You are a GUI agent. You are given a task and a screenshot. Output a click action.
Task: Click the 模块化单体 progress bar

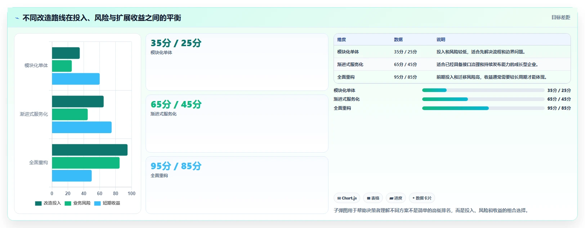(x=483, y=90)
